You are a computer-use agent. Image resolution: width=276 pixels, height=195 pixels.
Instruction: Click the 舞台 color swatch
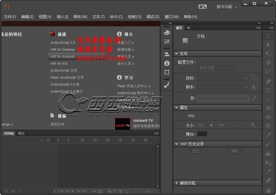point(202,134)
